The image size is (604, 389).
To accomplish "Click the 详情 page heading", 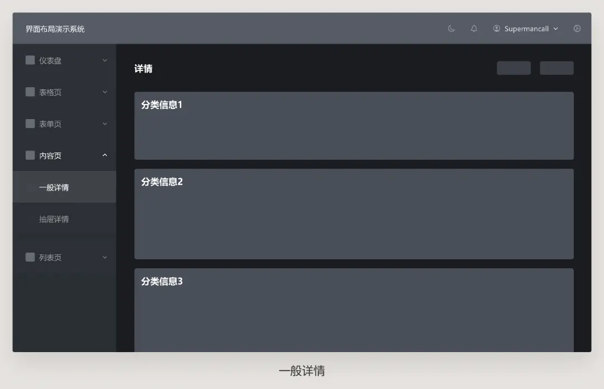I will [143, 69].
